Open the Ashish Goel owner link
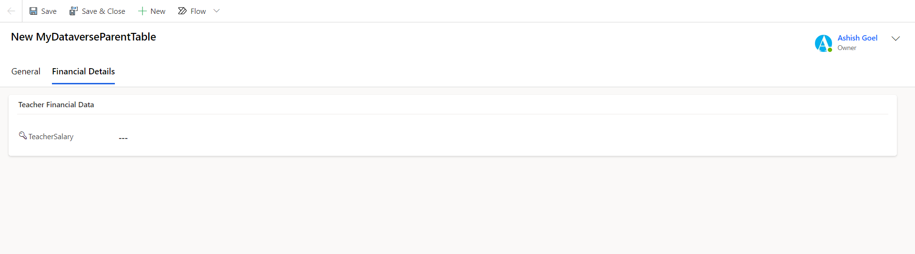The height and width of the screenshot is (254, 915). [857, 38]
